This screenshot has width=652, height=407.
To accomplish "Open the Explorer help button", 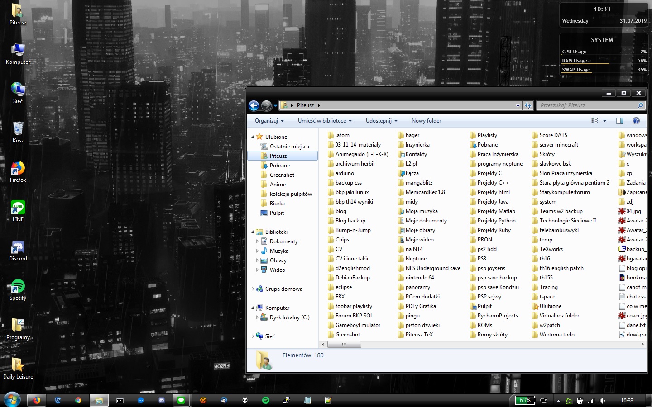I will click(636, 121).
